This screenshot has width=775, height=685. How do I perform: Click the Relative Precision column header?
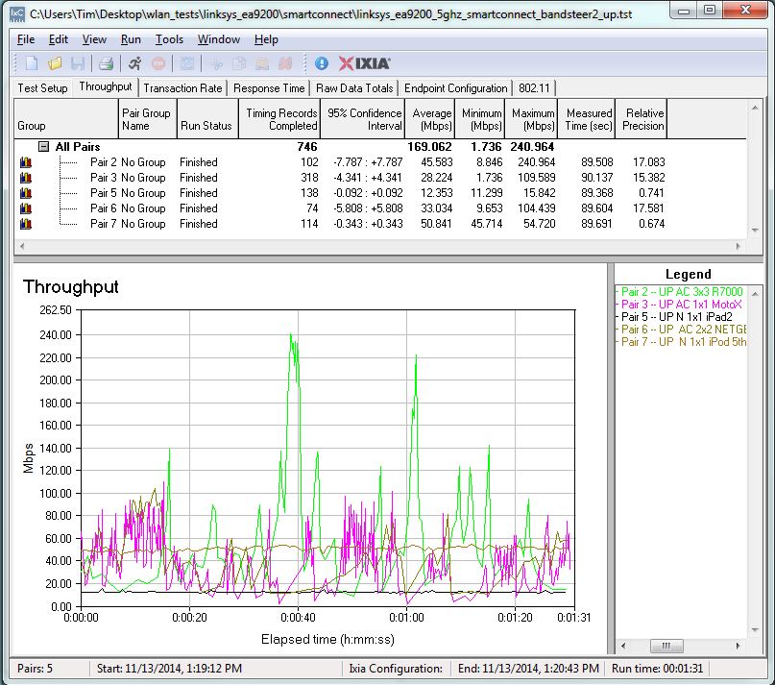tap(642, 119)
